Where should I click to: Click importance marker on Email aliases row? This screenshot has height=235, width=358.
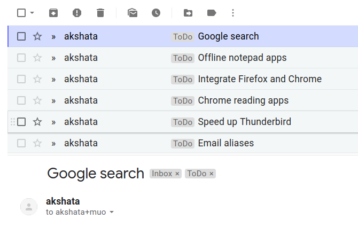tap(53, 143)
